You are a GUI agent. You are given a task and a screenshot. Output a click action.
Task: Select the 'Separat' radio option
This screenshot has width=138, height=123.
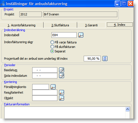(52, 51)
